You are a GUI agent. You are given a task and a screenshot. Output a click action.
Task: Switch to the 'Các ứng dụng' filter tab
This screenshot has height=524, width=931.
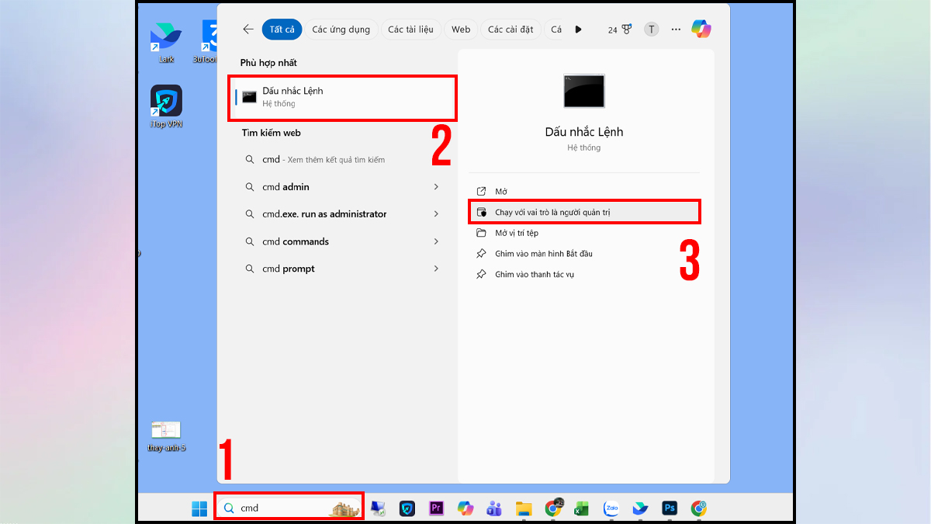coord(341,29)
